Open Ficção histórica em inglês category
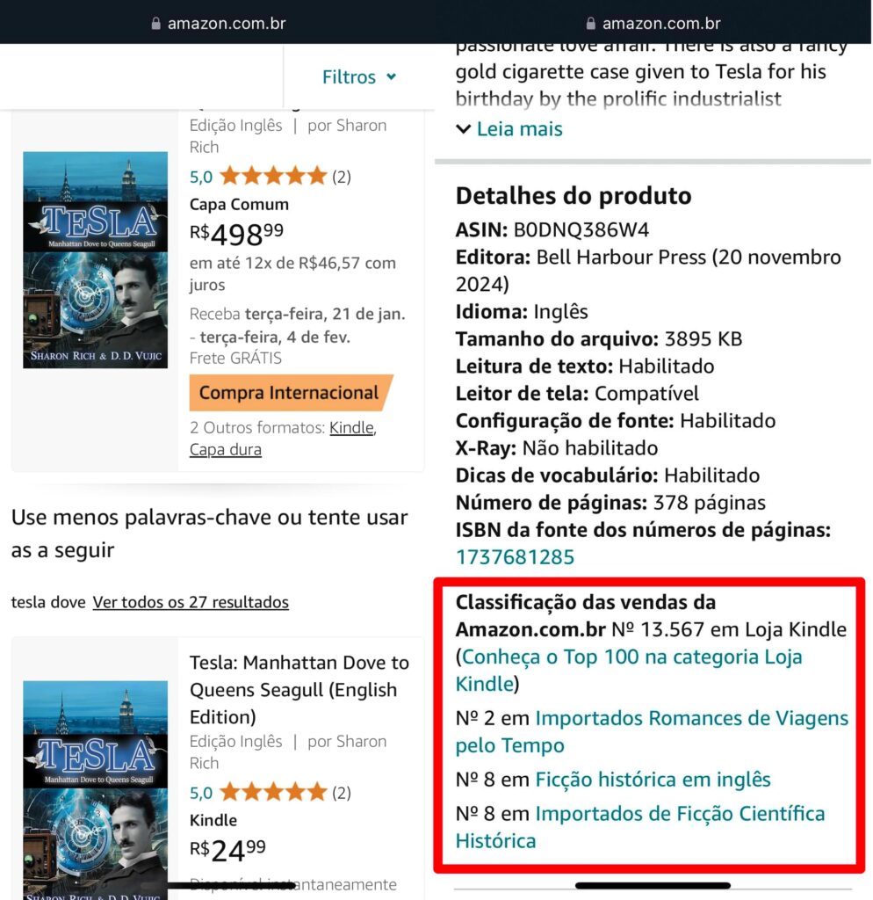This screenshot has height=900, width=873. [653, 780]
